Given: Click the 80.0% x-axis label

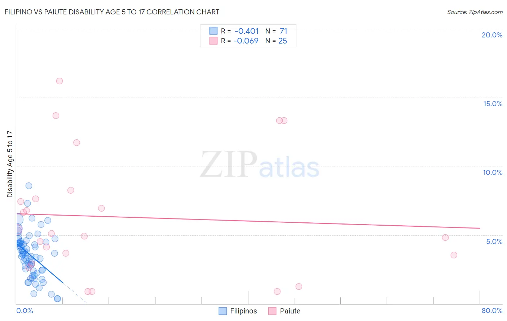Looking at the screenshot, I should click(x=492, y=311).
